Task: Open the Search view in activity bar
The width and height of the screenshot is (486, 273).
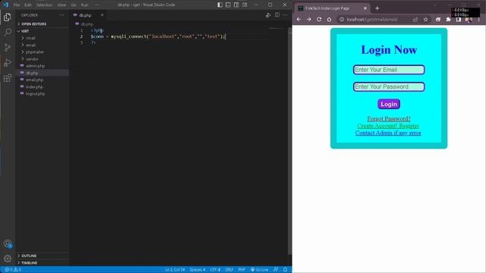Action: pos(8,32)
